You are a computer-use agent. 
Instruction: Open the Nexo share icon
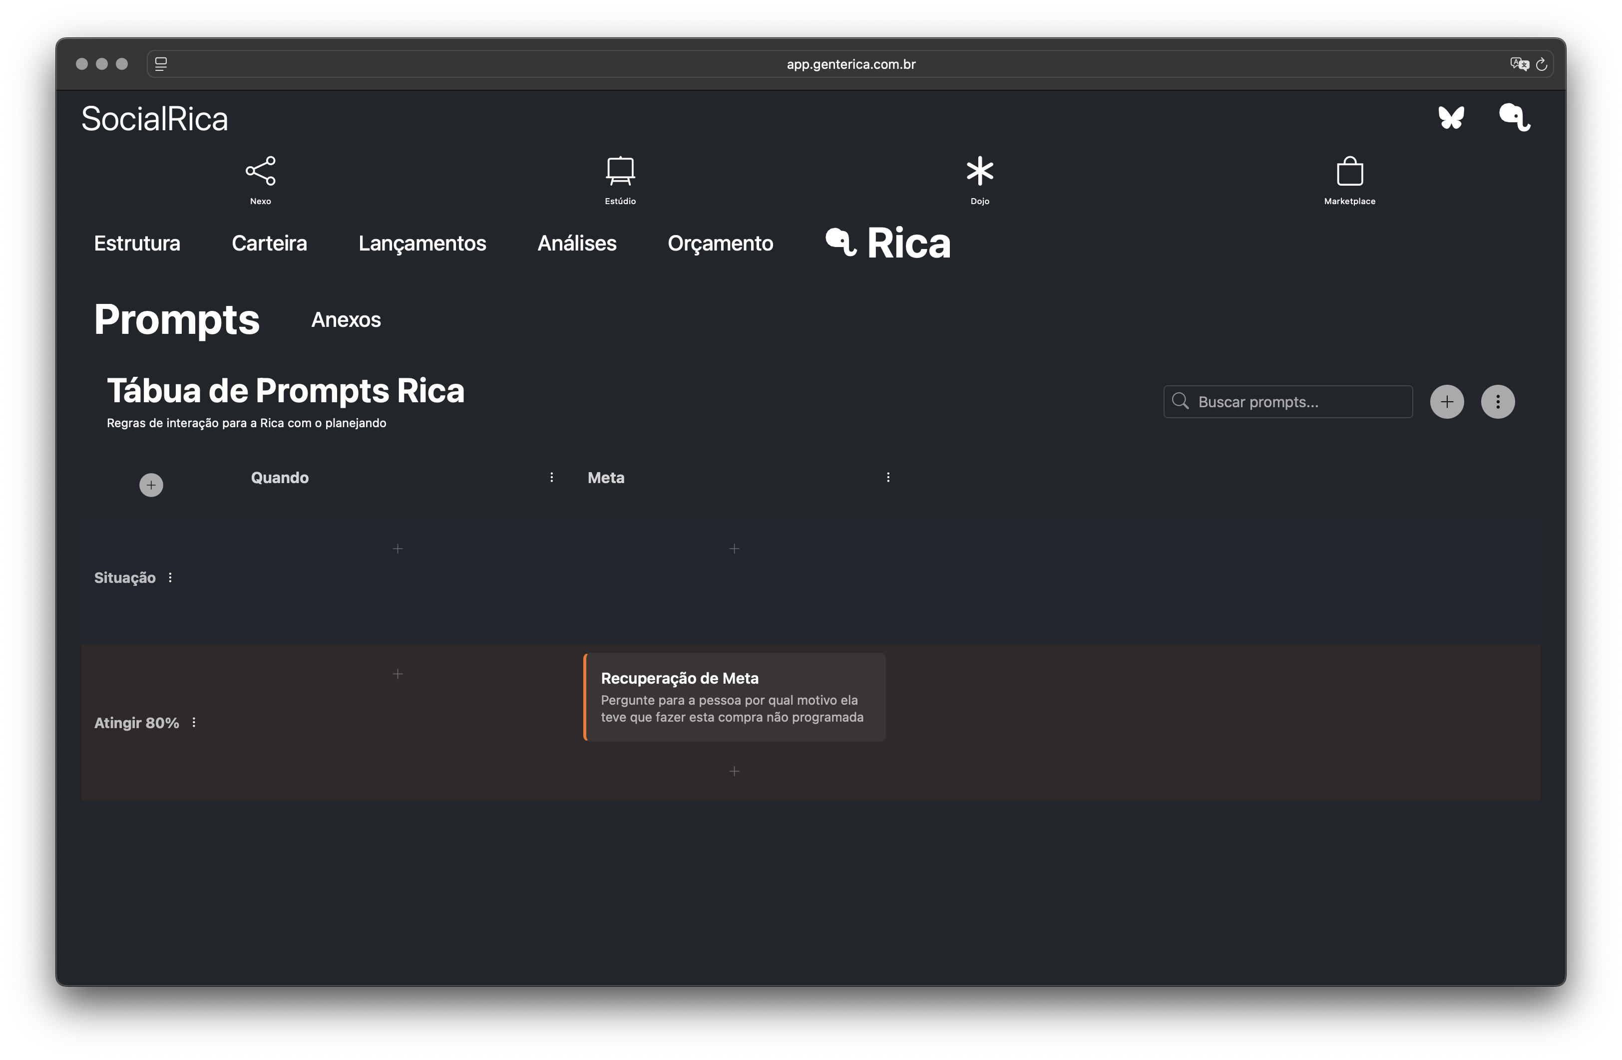coord(260,171)
